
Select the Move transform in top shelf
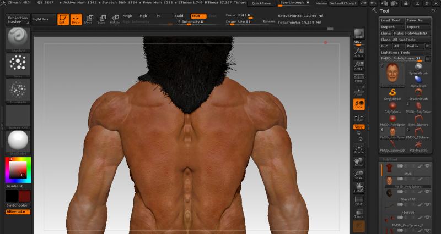tap(89, 19)
